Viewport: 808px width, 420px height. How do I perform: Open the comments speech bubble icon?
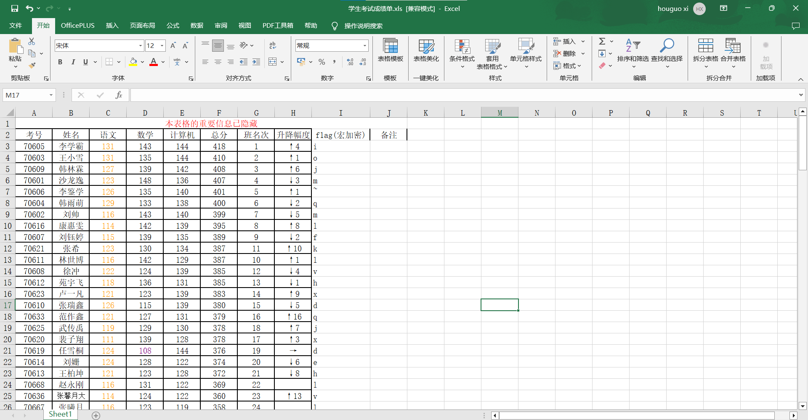click(795, 26)
